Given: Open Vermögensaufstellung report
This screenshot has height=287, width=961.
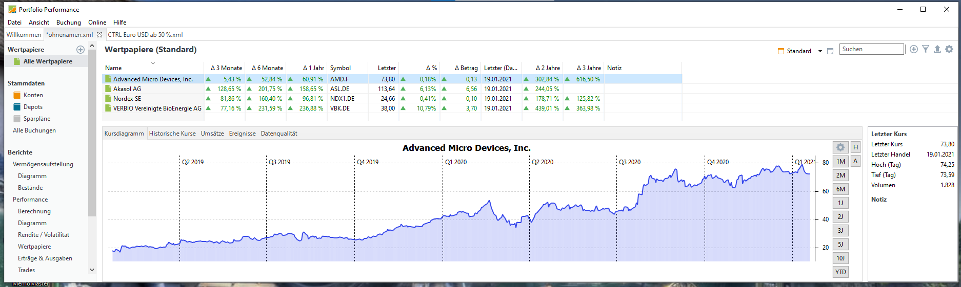Looking at the screenshot, I should [x=43, y=164].
